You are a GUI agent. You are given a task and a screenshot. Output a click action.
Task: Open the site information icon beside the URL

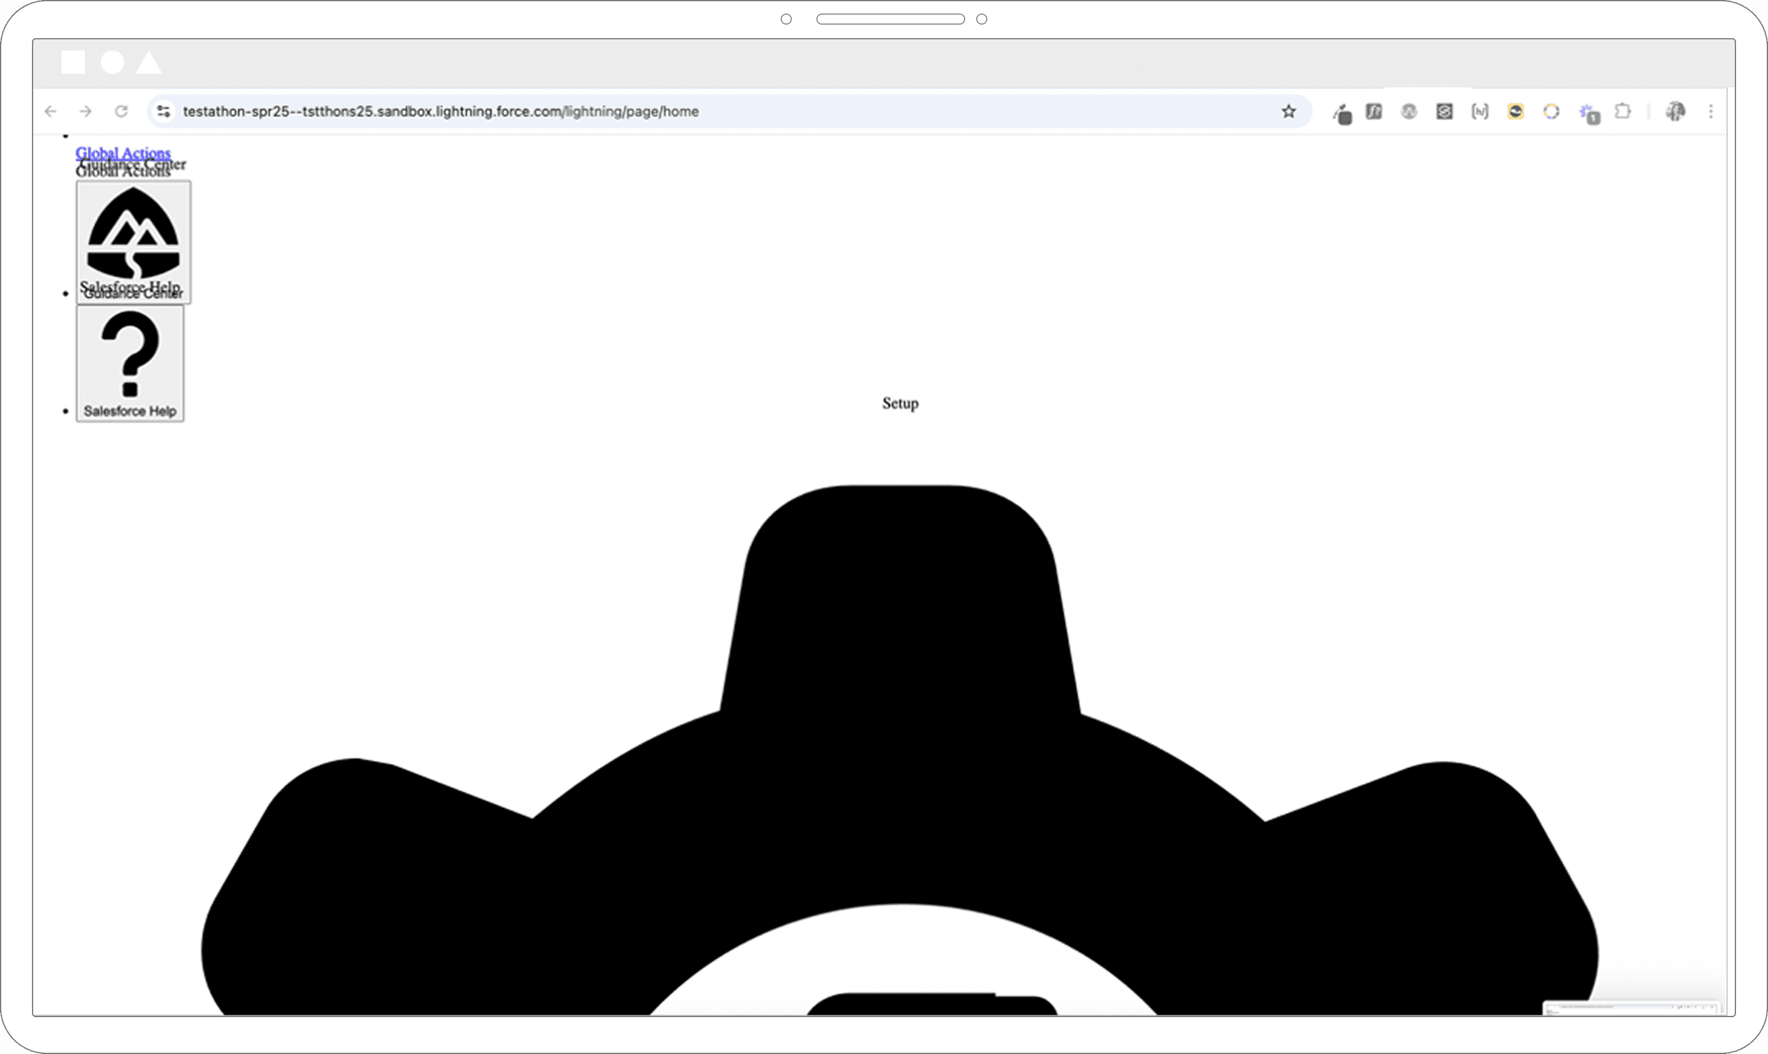point(164,111)
